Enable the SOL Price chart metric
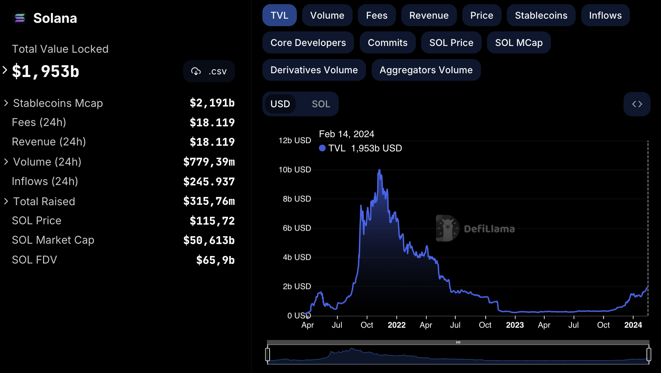The width and height of the screenshot is (661, 373). (x=451, y=43)
